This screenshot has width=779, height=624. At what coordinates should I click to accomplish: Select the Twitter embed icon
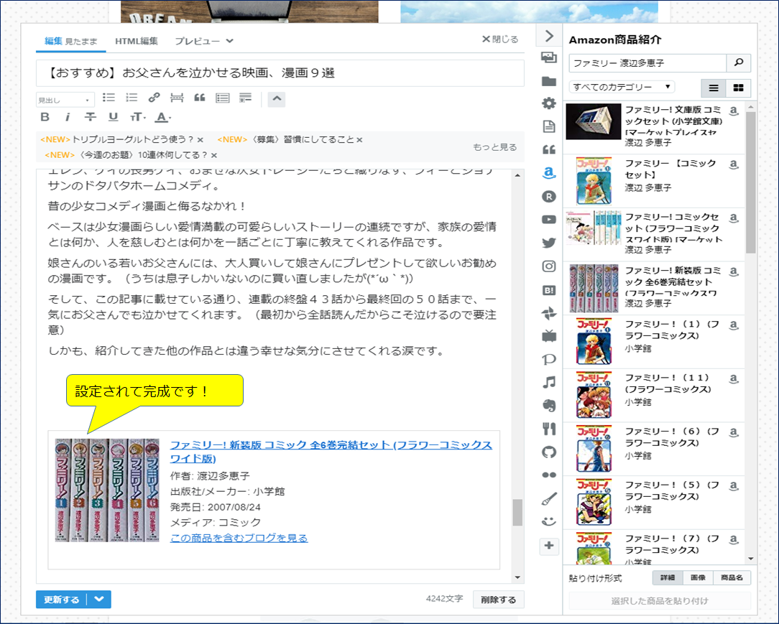click(x=548, y=243)
